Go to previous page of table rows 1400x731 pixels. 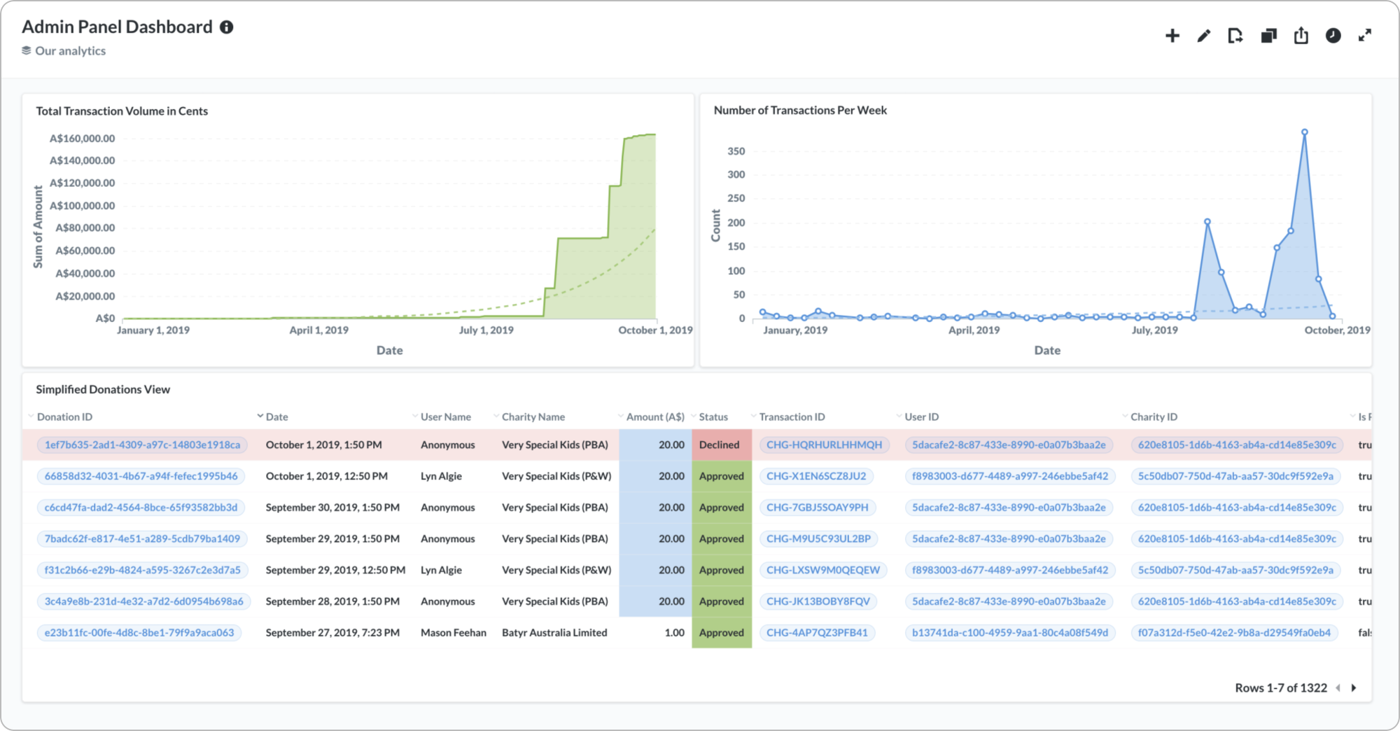tap(1338, 688)
